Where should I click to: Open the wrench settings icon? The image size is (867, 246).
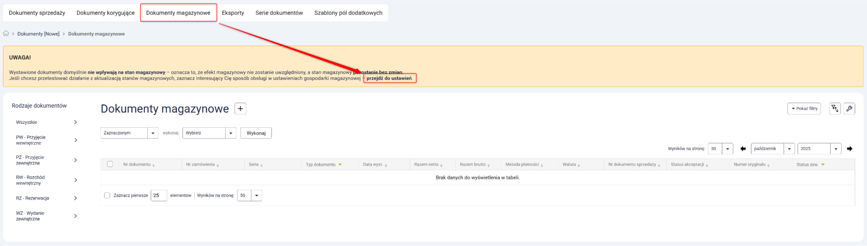[849, 109]
